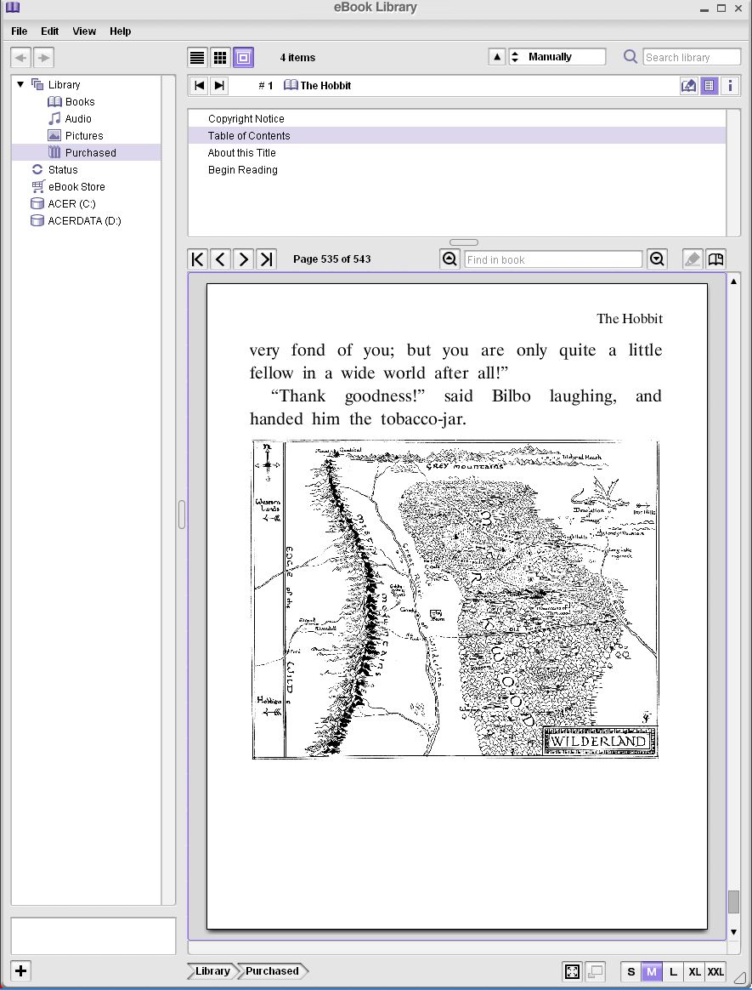The image size is (752, 990).
Task: Select Begin Reading entry
Action: [x=457, y=170]
